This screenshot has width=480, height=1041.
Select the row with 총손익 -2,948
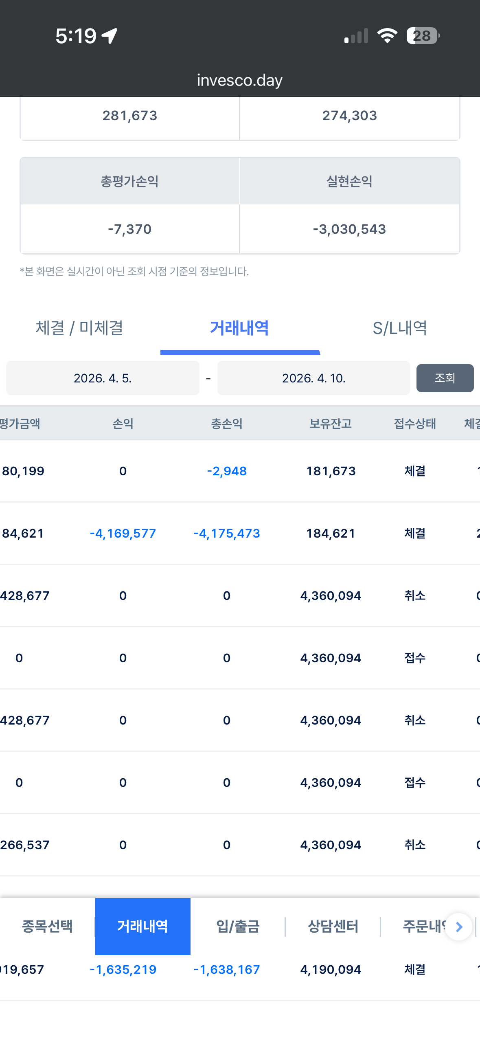point(240,471)
